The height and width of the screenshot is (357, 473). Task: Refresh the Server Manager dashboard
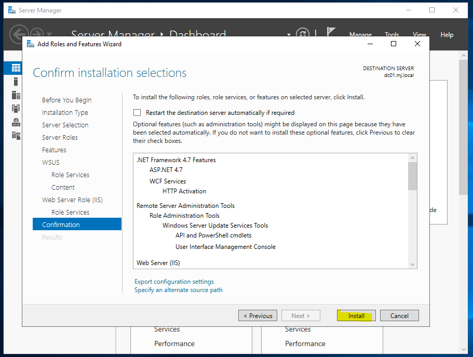tap(303, 34)
